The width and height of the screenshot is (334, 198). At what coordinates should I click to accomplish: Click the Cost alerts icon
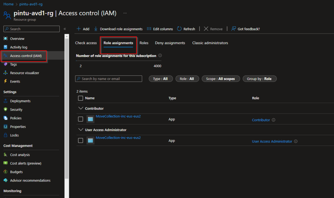pyautogui.click(x=6, y=163)
